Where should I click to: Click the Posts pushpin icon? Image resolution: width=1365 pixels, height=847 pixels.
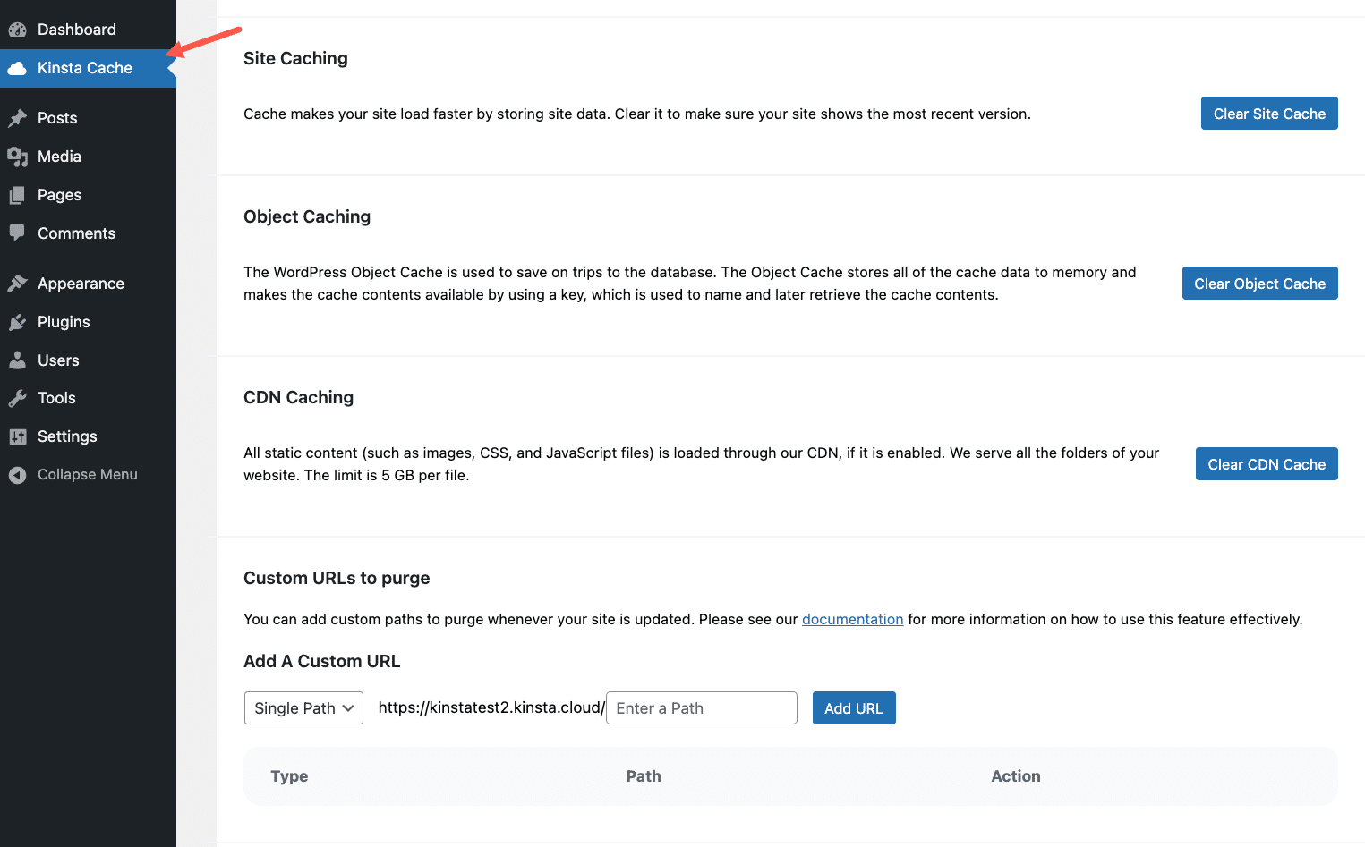[x=18, y=117]
